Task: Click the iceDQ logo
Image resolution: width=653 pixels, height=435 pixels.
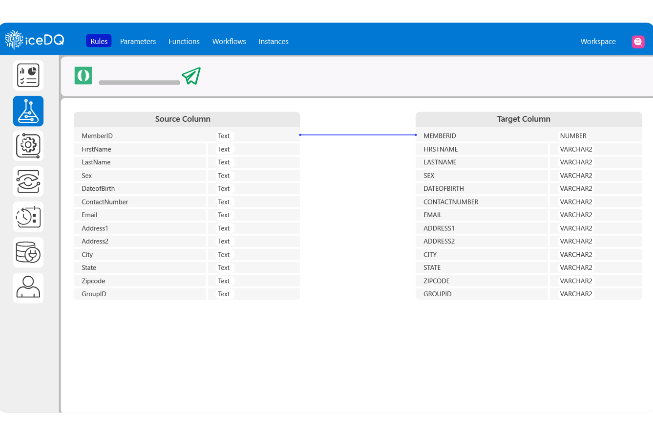Action: pos(34,40)
